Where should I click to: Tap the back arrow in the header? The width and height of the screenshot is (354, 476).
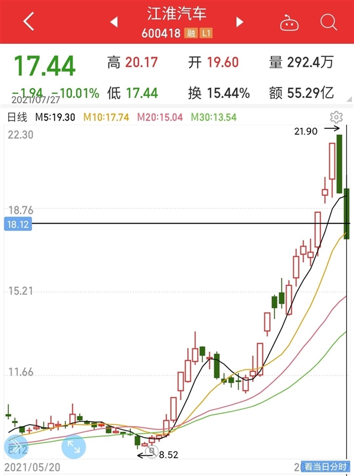click(x=28, y=22)
